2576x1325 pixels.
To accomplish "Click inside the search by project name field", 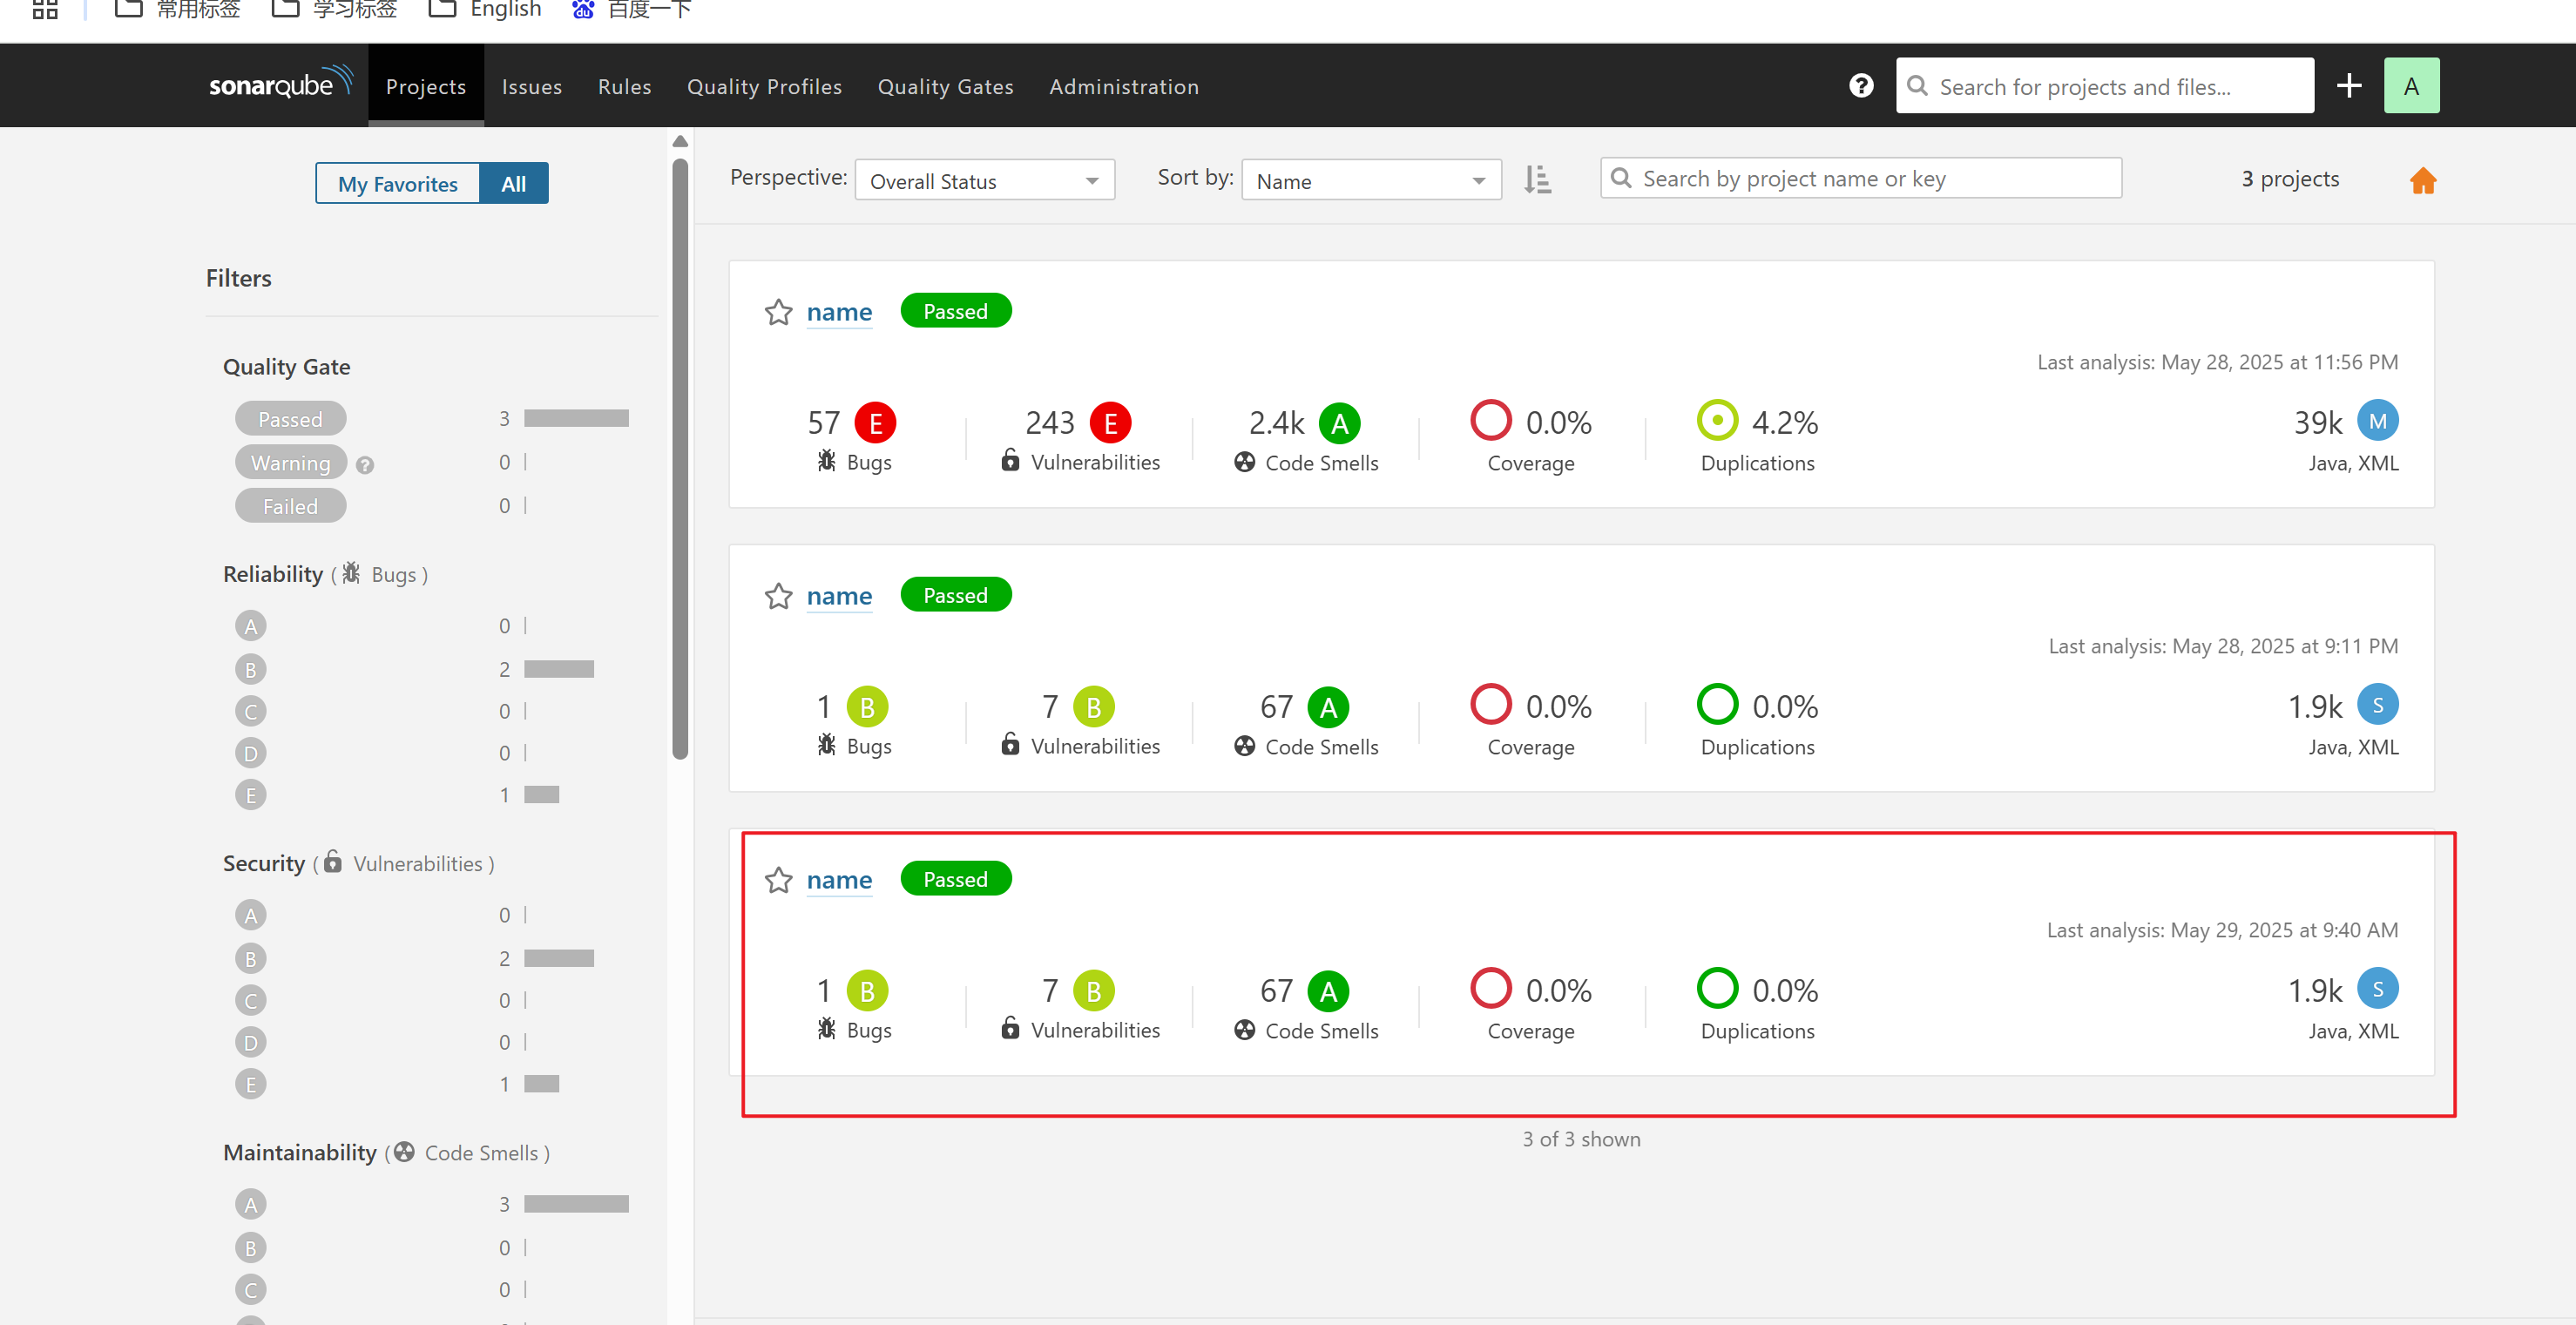I will point(1860,178).
